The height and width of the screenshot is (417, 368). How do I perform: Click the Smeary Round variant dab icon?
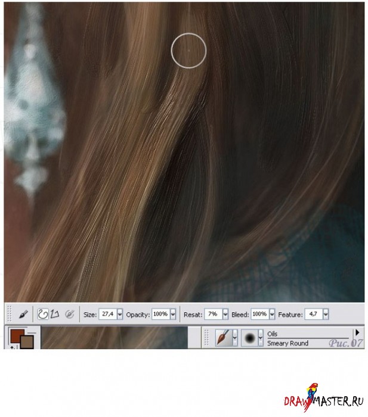point(249,338)
